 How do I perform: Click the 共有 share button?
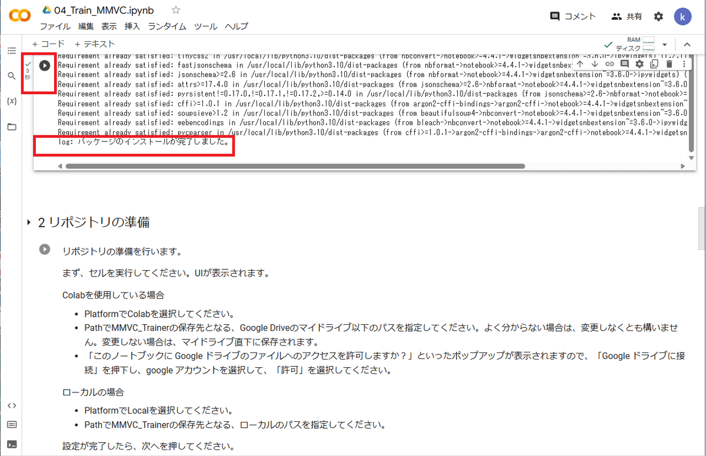point(627,16)
